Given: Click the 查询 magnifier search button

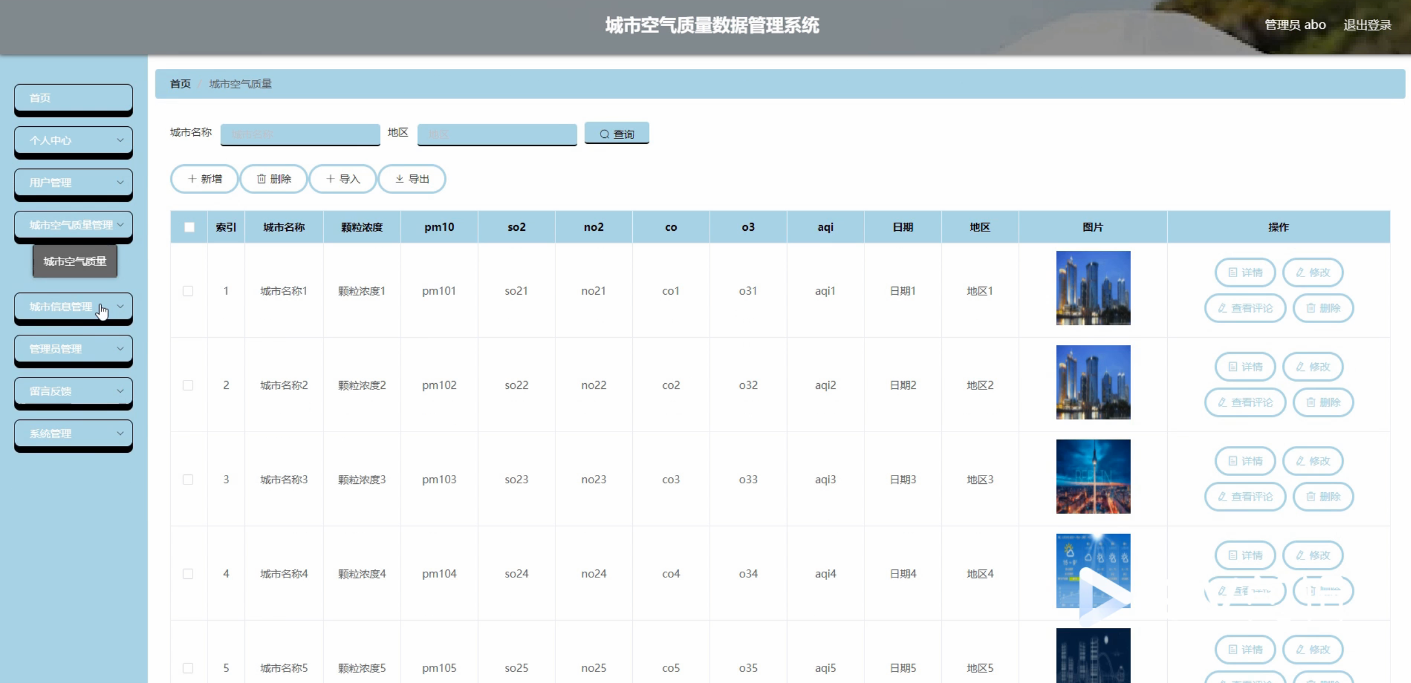Looking at the screenshot, I should [617, 133].
